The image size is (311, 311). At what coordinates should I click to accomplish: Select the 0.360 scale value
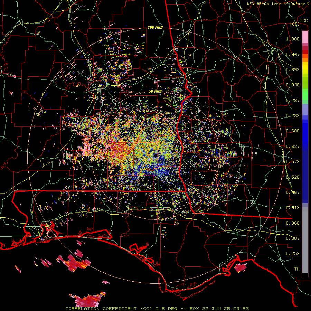tap(293, 223)
